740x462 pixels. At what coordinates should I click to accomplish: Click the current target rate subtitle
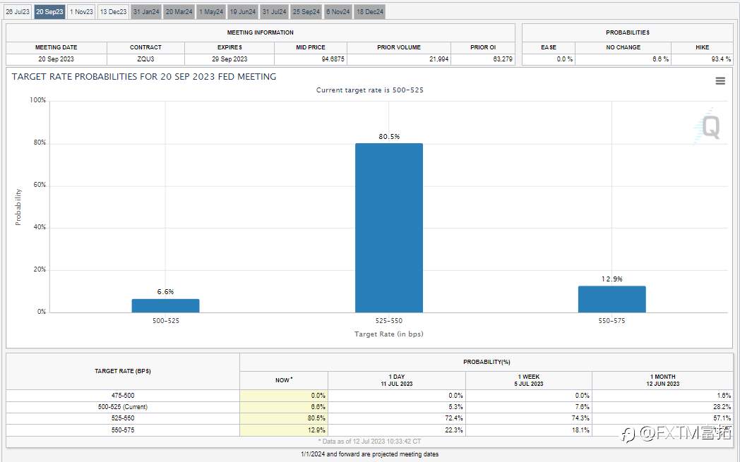369,90
